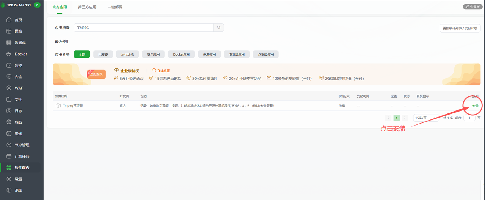Image resolution: width=485 pixels, height=200 pixels.
Task: Click the go-to page number input
Action: [469, 118]
